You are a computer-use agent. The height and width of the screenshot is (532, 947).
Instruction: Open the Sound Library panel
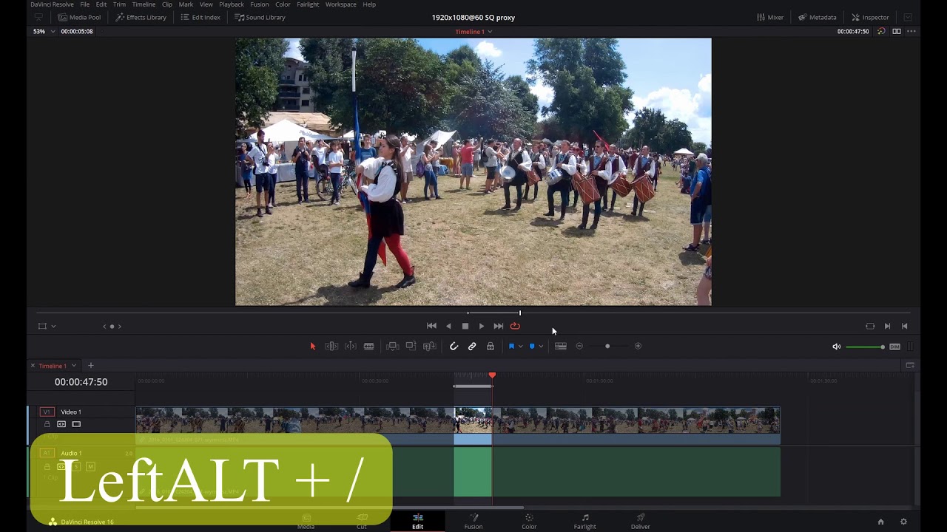coord(260,17)
